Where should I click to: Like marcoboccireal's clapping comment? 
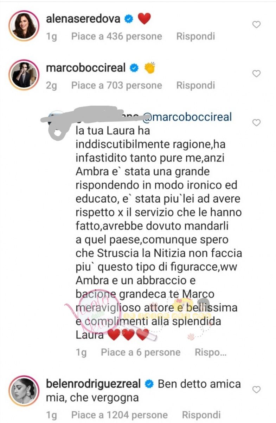257,74
